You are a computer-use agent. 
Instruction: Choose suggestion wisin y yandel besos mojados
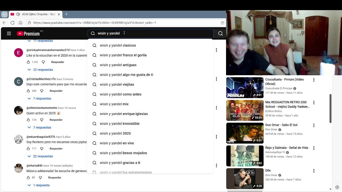[150, 153]
